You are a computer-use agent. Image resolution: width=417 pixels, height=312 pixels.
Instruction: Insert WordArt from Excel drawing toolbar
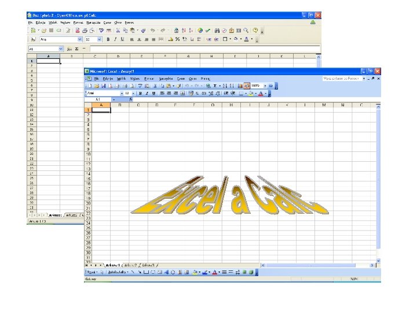click(167, 272)
